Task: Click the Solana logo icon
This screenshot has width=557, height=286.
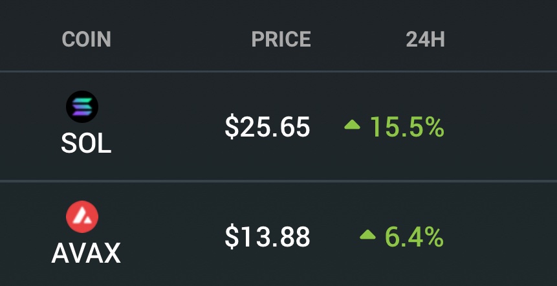Action: [82, 107]
